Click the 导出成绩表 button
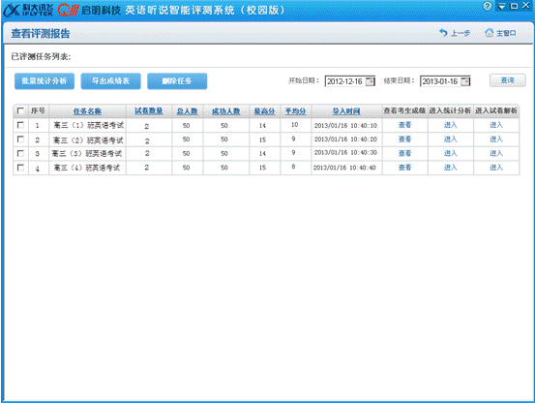This screenshot has height=403, width=535. (x=110, y=81)
